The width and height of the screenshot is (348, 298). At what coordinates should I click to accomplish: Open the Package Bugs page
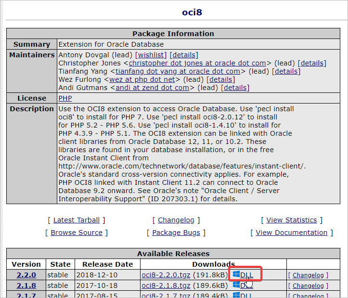tap(176, 233)
